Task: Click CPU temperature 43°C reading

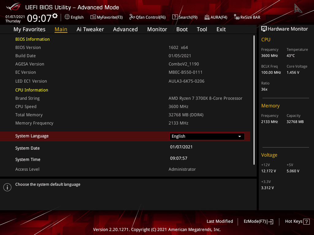Action: [x=291, y=56]
